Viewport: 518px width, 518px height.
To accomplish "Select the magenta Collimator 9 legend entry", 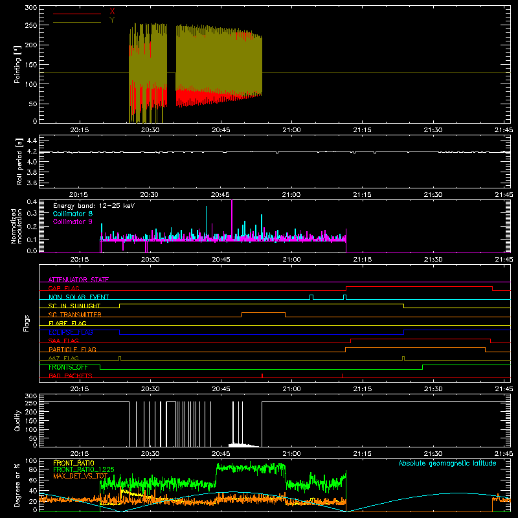I will [73, 221].
